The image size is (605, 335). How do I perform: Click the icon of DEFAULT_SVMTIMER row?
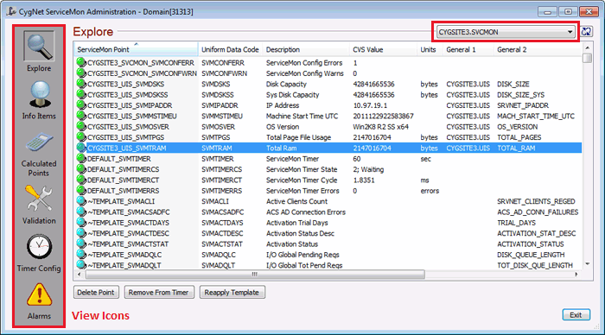point(81,159)
